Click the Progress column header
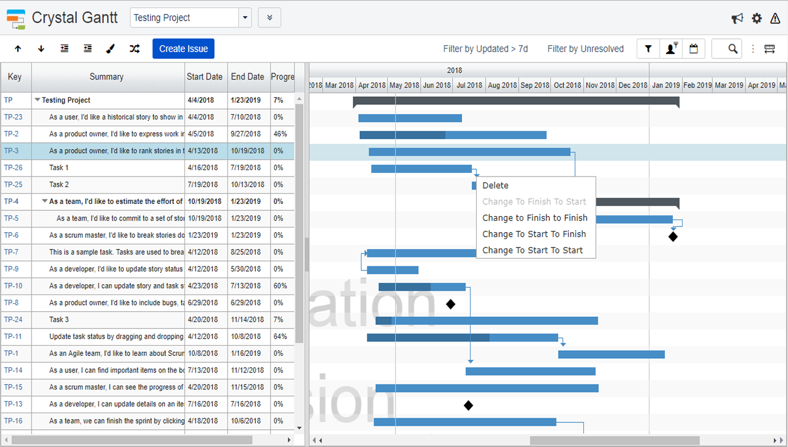788x447 pixels. (x=283, y=77)
